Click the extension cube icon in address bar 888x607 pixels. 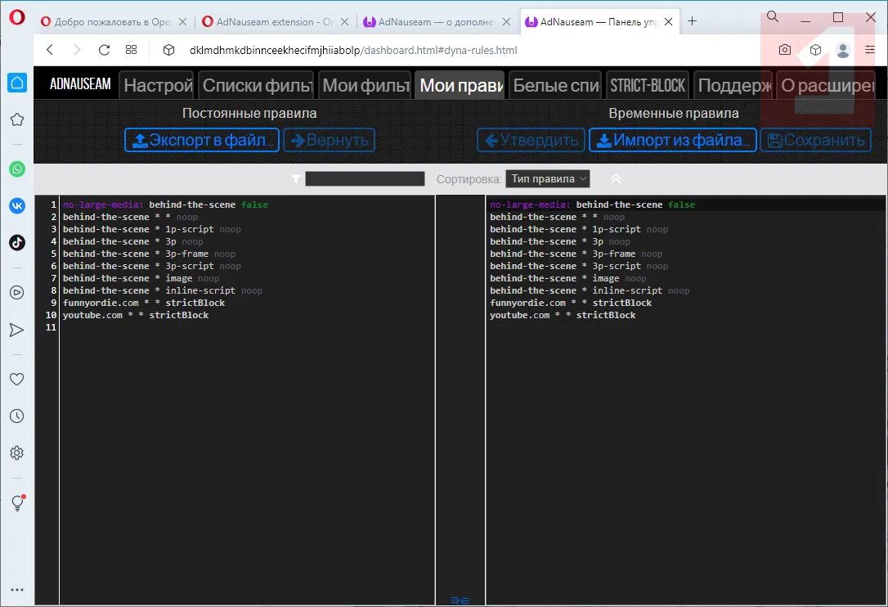tap(168, 50)
